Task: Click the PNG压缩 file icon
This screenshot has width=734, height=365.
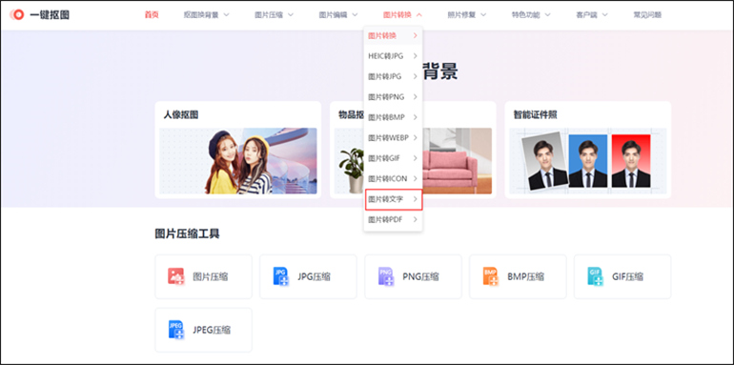Action: click(x=385, y=276)
